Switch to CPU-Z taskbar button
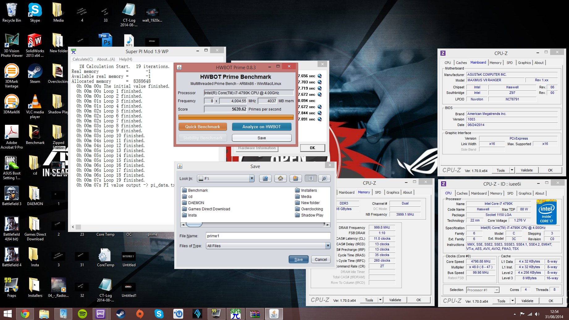This screenshot has height=320, width=569. [101, 314]
